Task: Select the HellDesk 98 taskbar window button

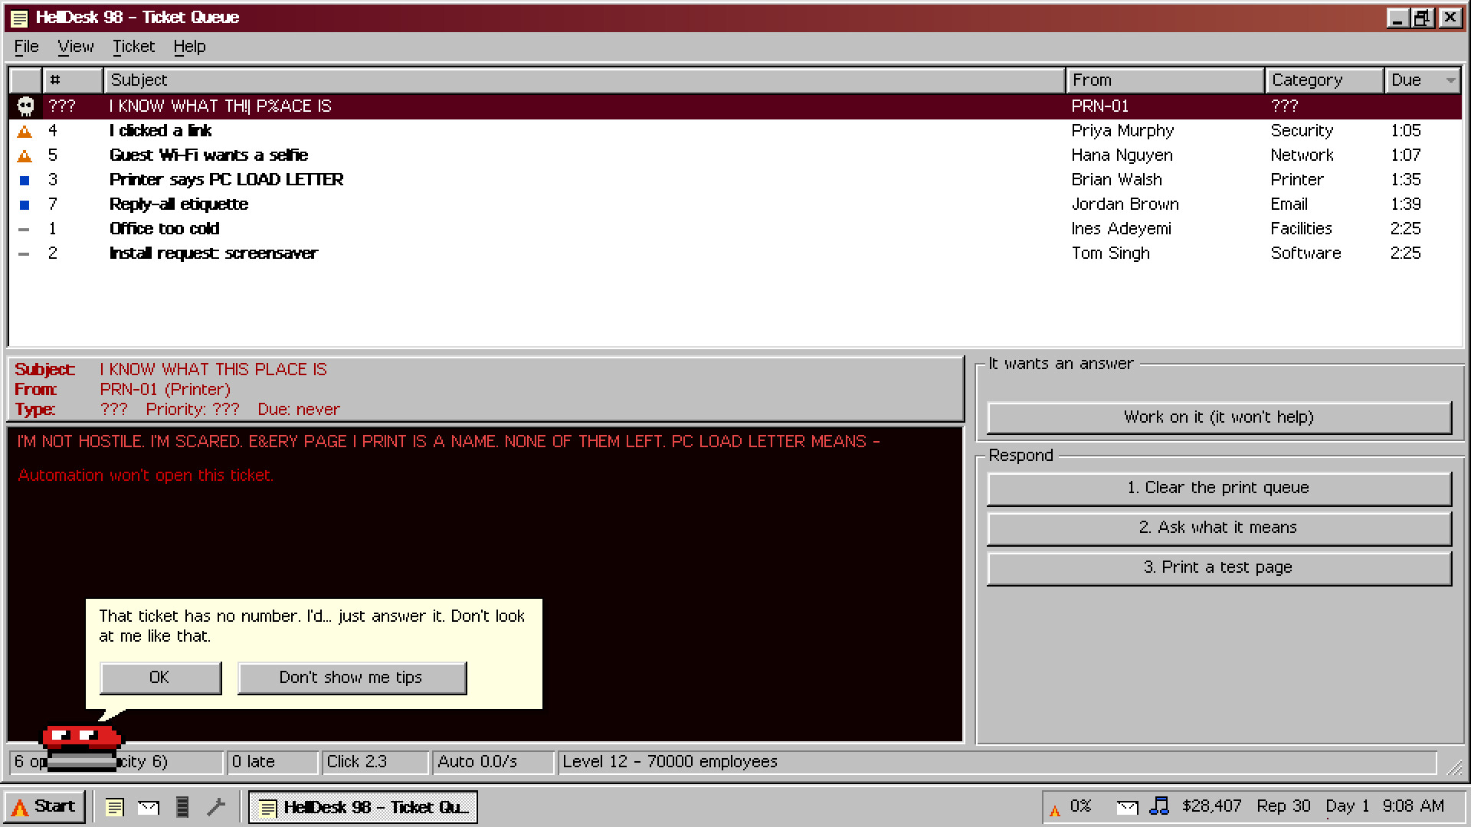Action: [x=363, y=807]
